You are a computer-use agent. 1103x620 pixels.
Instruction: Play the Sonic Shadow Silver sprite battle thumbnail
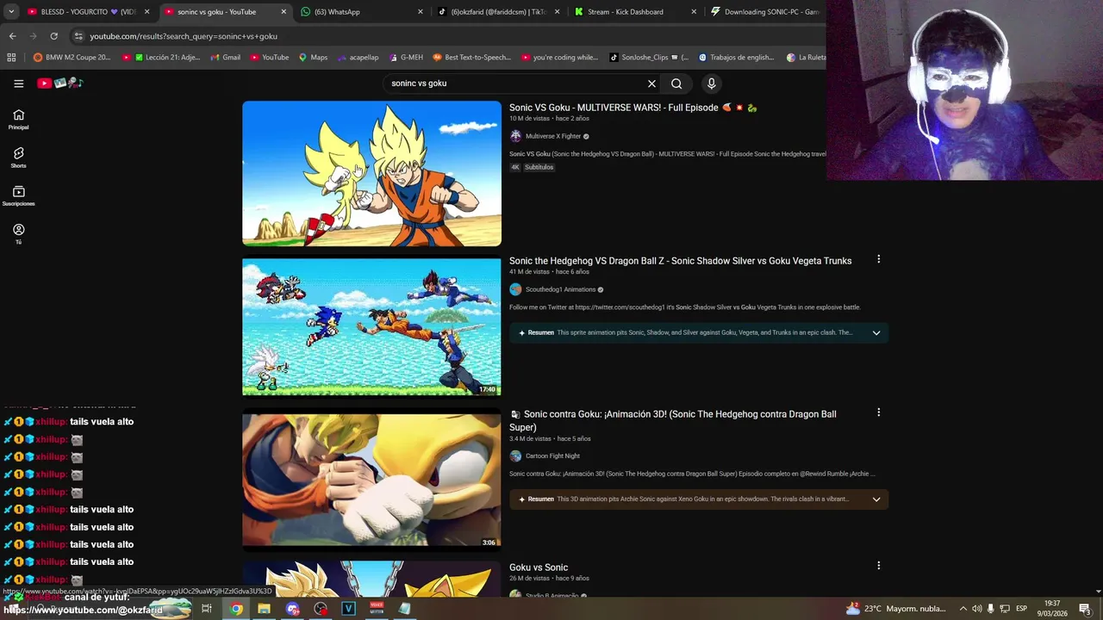click(371, 327)
